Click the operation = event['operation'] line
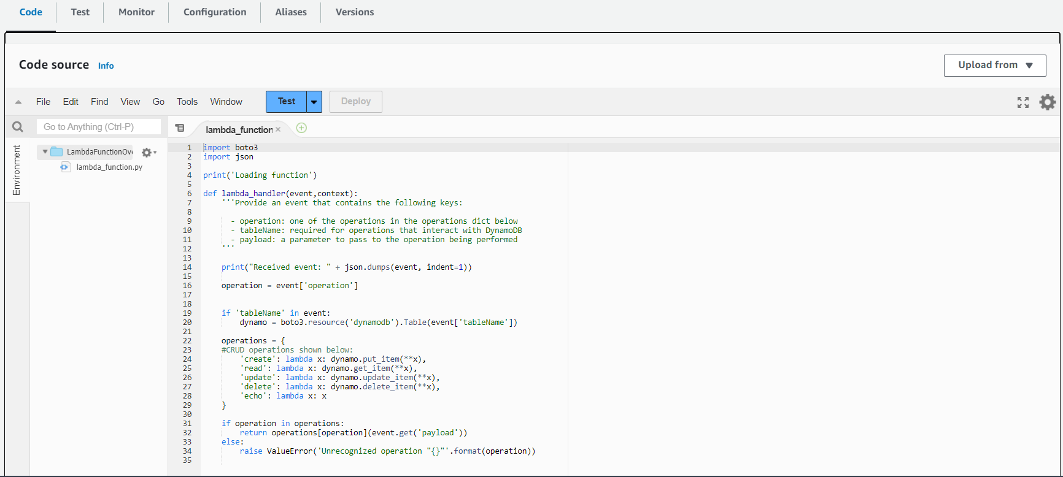The width and height of the screenshot is (1063, 477). (290, 286)
